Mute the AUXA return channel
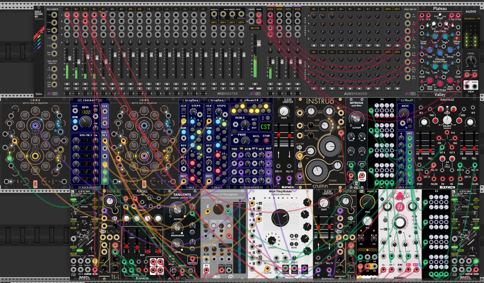The height and width of the screenshot is (283, 484). [x=270, y=84]
